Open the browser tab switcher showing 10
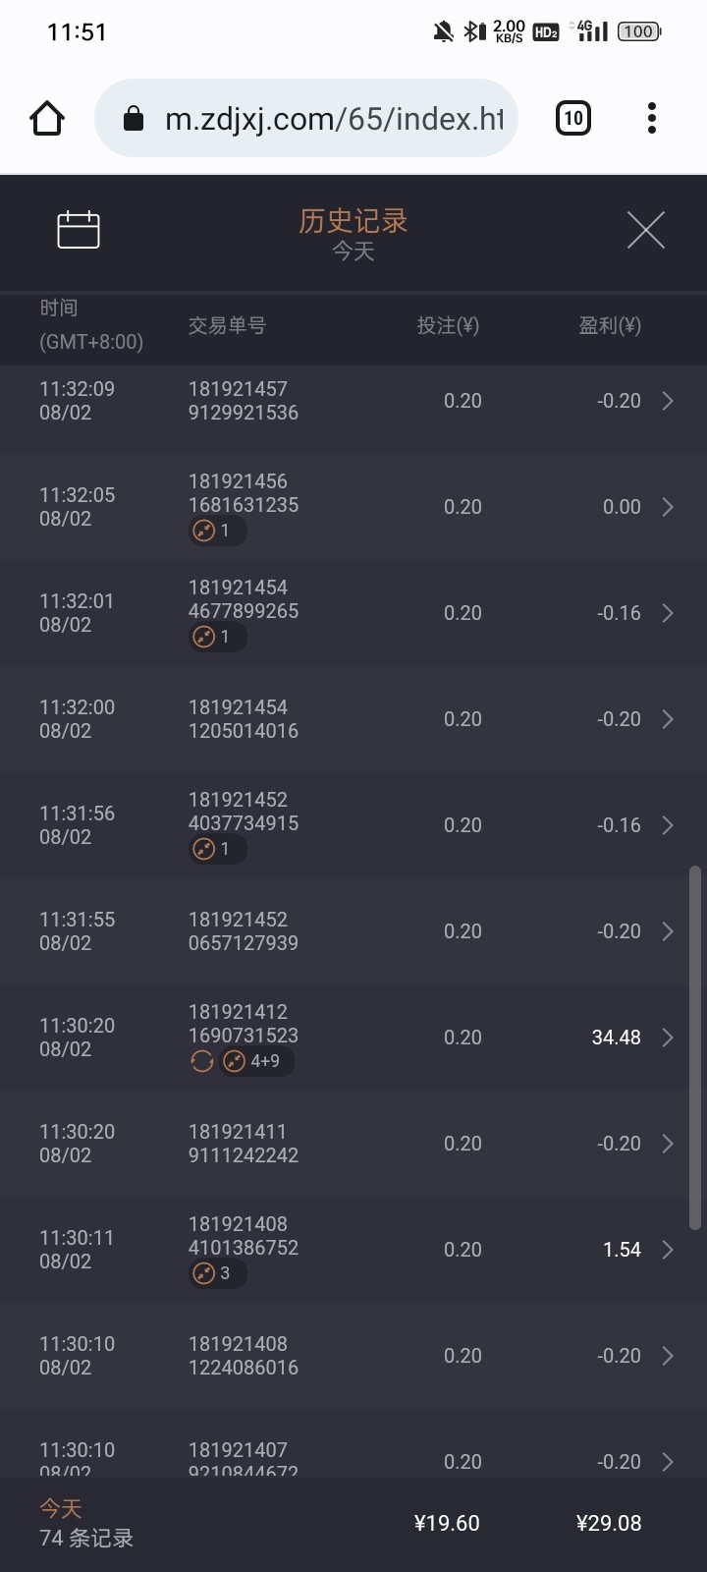707x1572 pixels. [x=572, y=119]
